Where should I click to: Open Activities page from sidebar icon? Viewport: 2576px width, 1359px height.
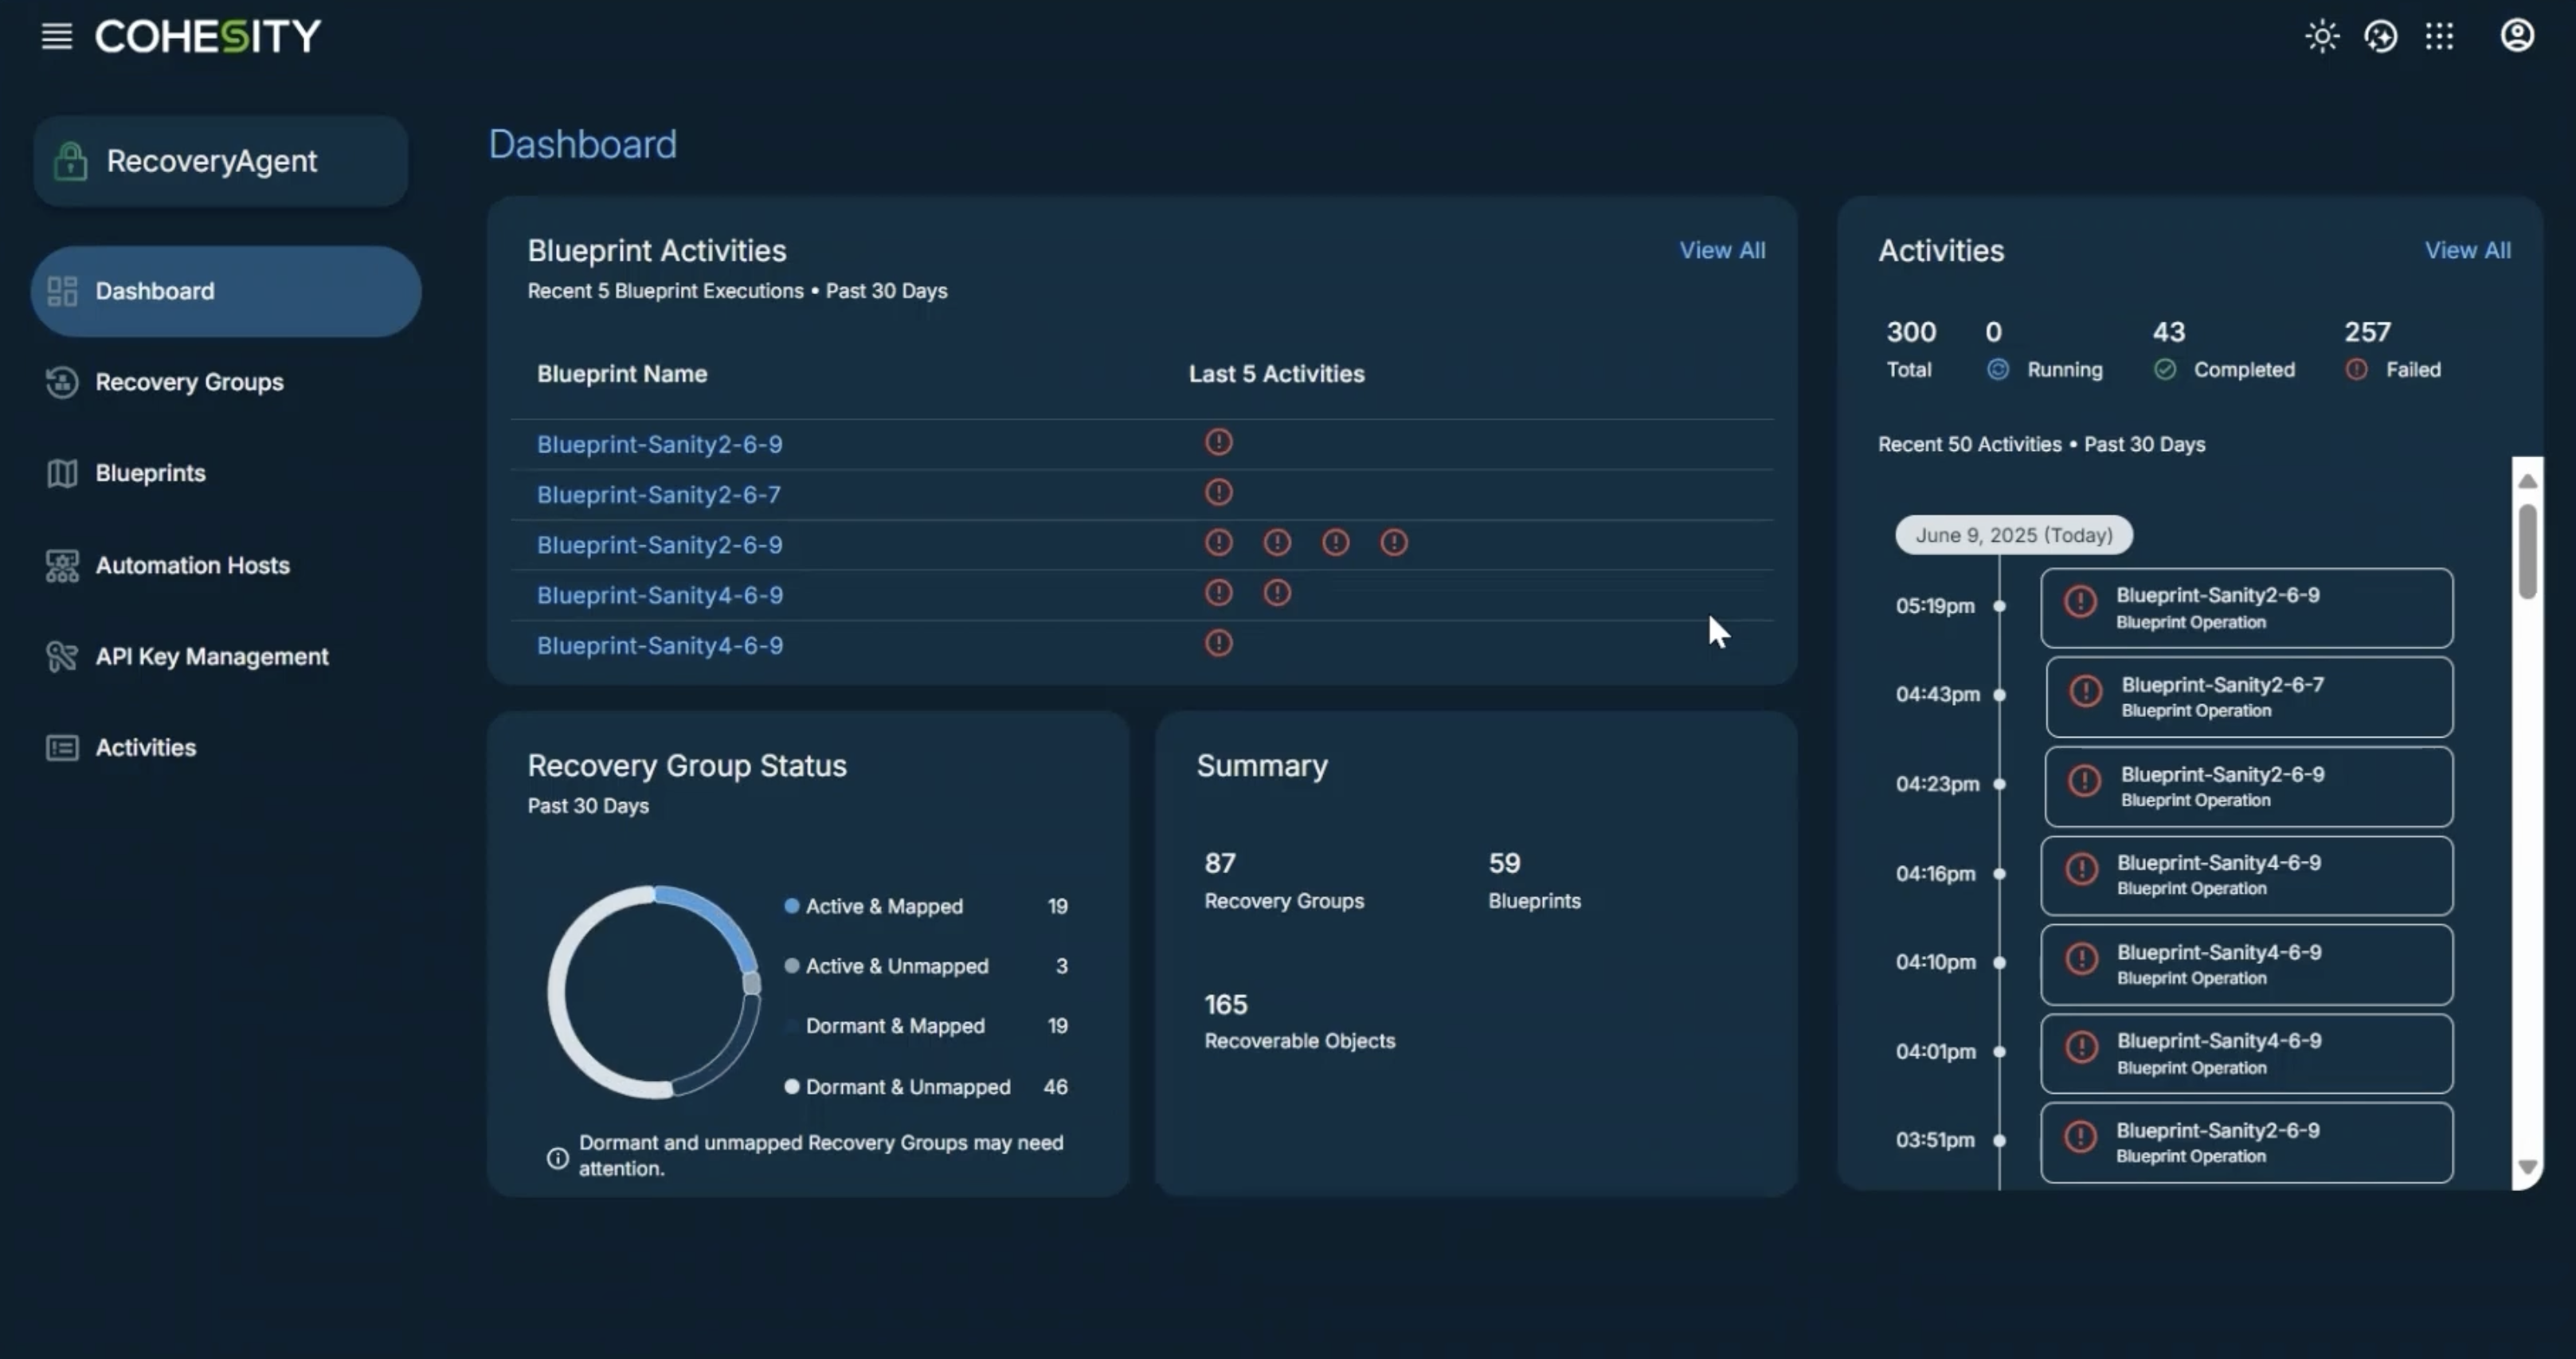pos(62,747)
